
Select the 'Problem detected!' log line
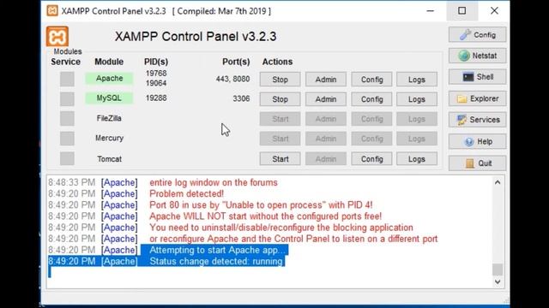[186, 194]
